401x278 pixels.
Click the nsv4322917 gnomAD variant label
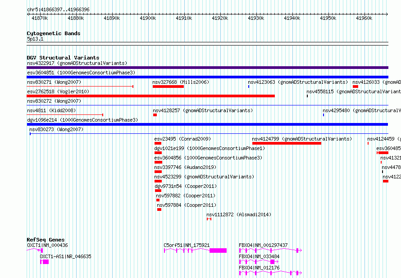pos(77,63)
